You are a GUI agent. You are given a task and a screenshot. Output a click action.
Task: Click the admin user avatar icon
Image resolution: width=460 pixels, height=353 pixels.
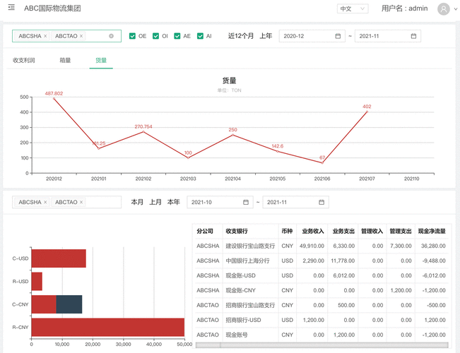click(443, 9)
